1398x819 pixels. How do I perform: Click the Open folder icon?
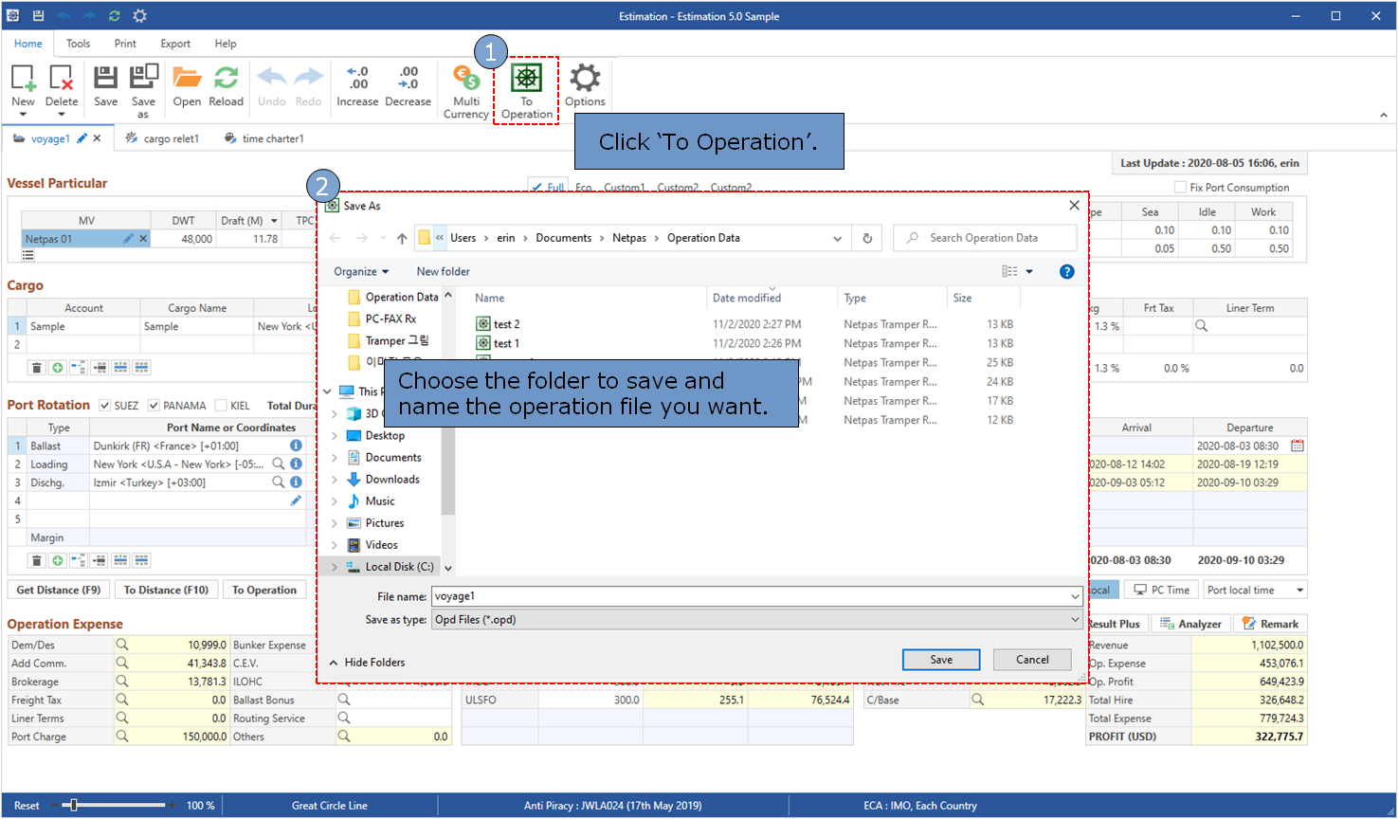point(187,80)
